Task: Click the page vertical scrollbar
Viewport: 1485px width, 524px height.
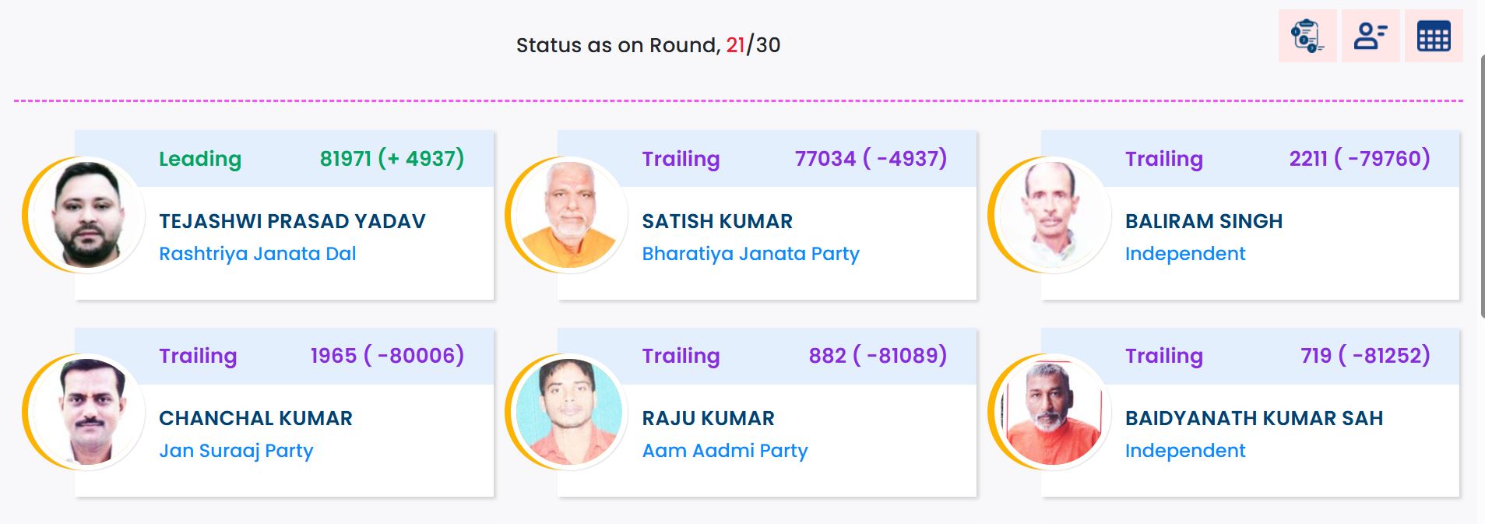Action: 1481,187
